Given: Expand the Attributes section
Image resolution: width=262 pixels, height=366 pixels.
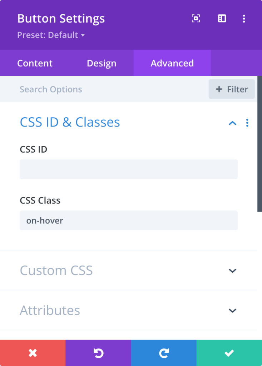Looking at the screenshot, I should [x=232, y=311].
